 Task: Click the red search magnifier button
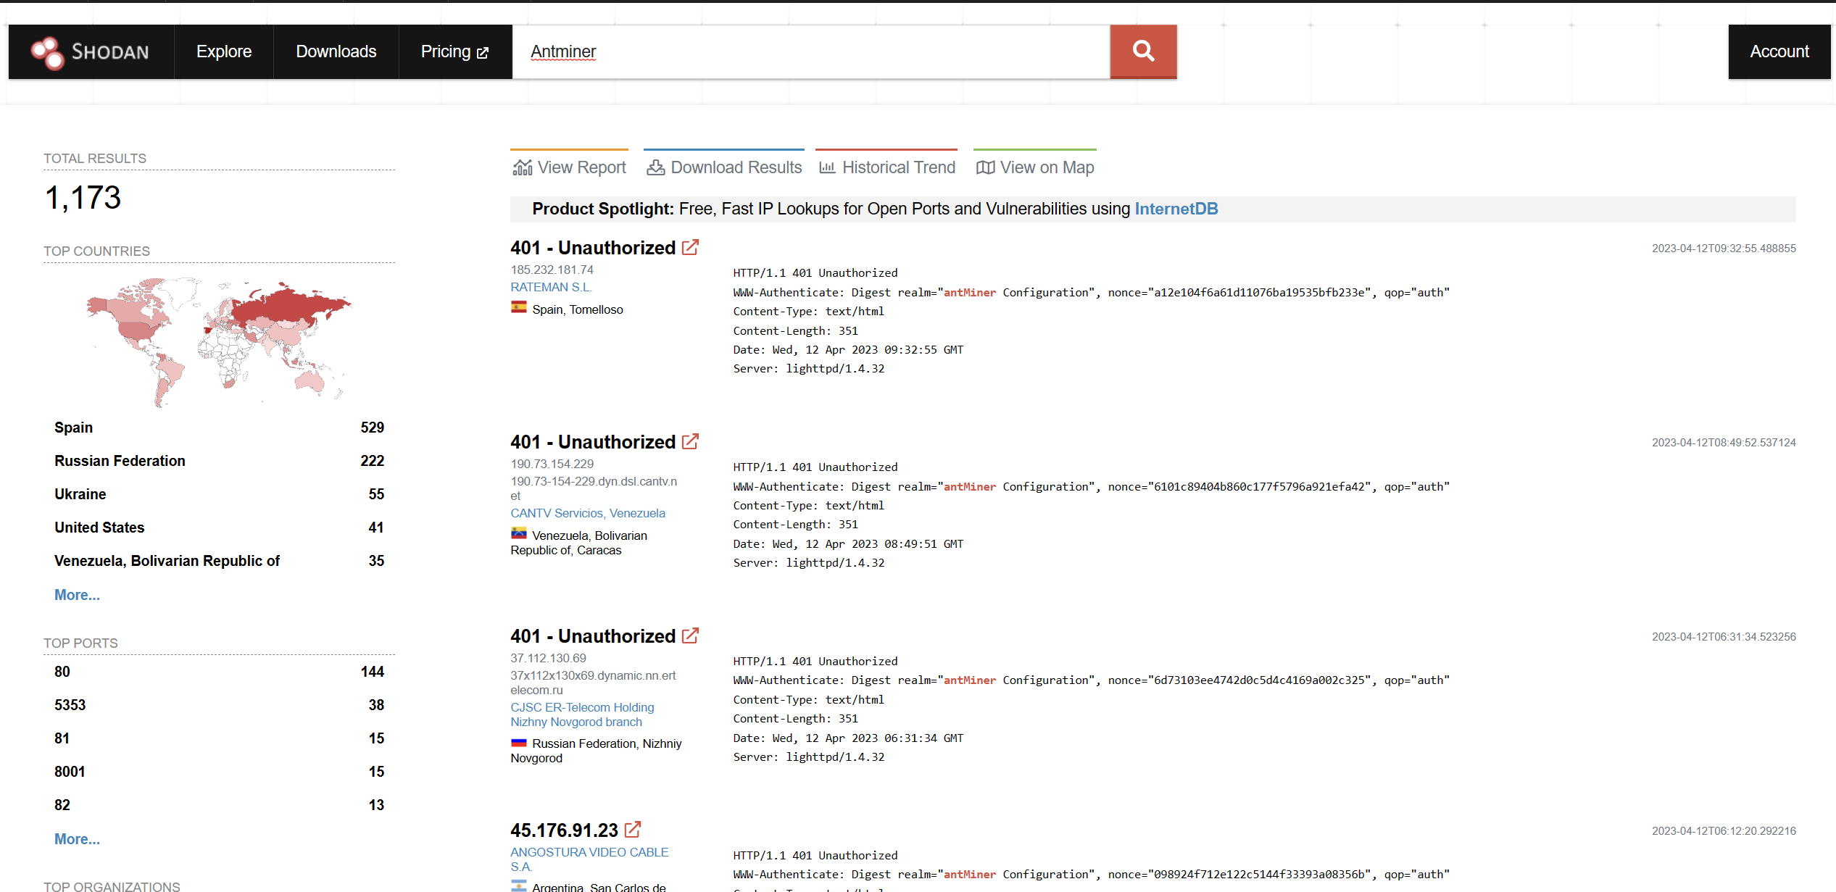tap(1143, 51)
